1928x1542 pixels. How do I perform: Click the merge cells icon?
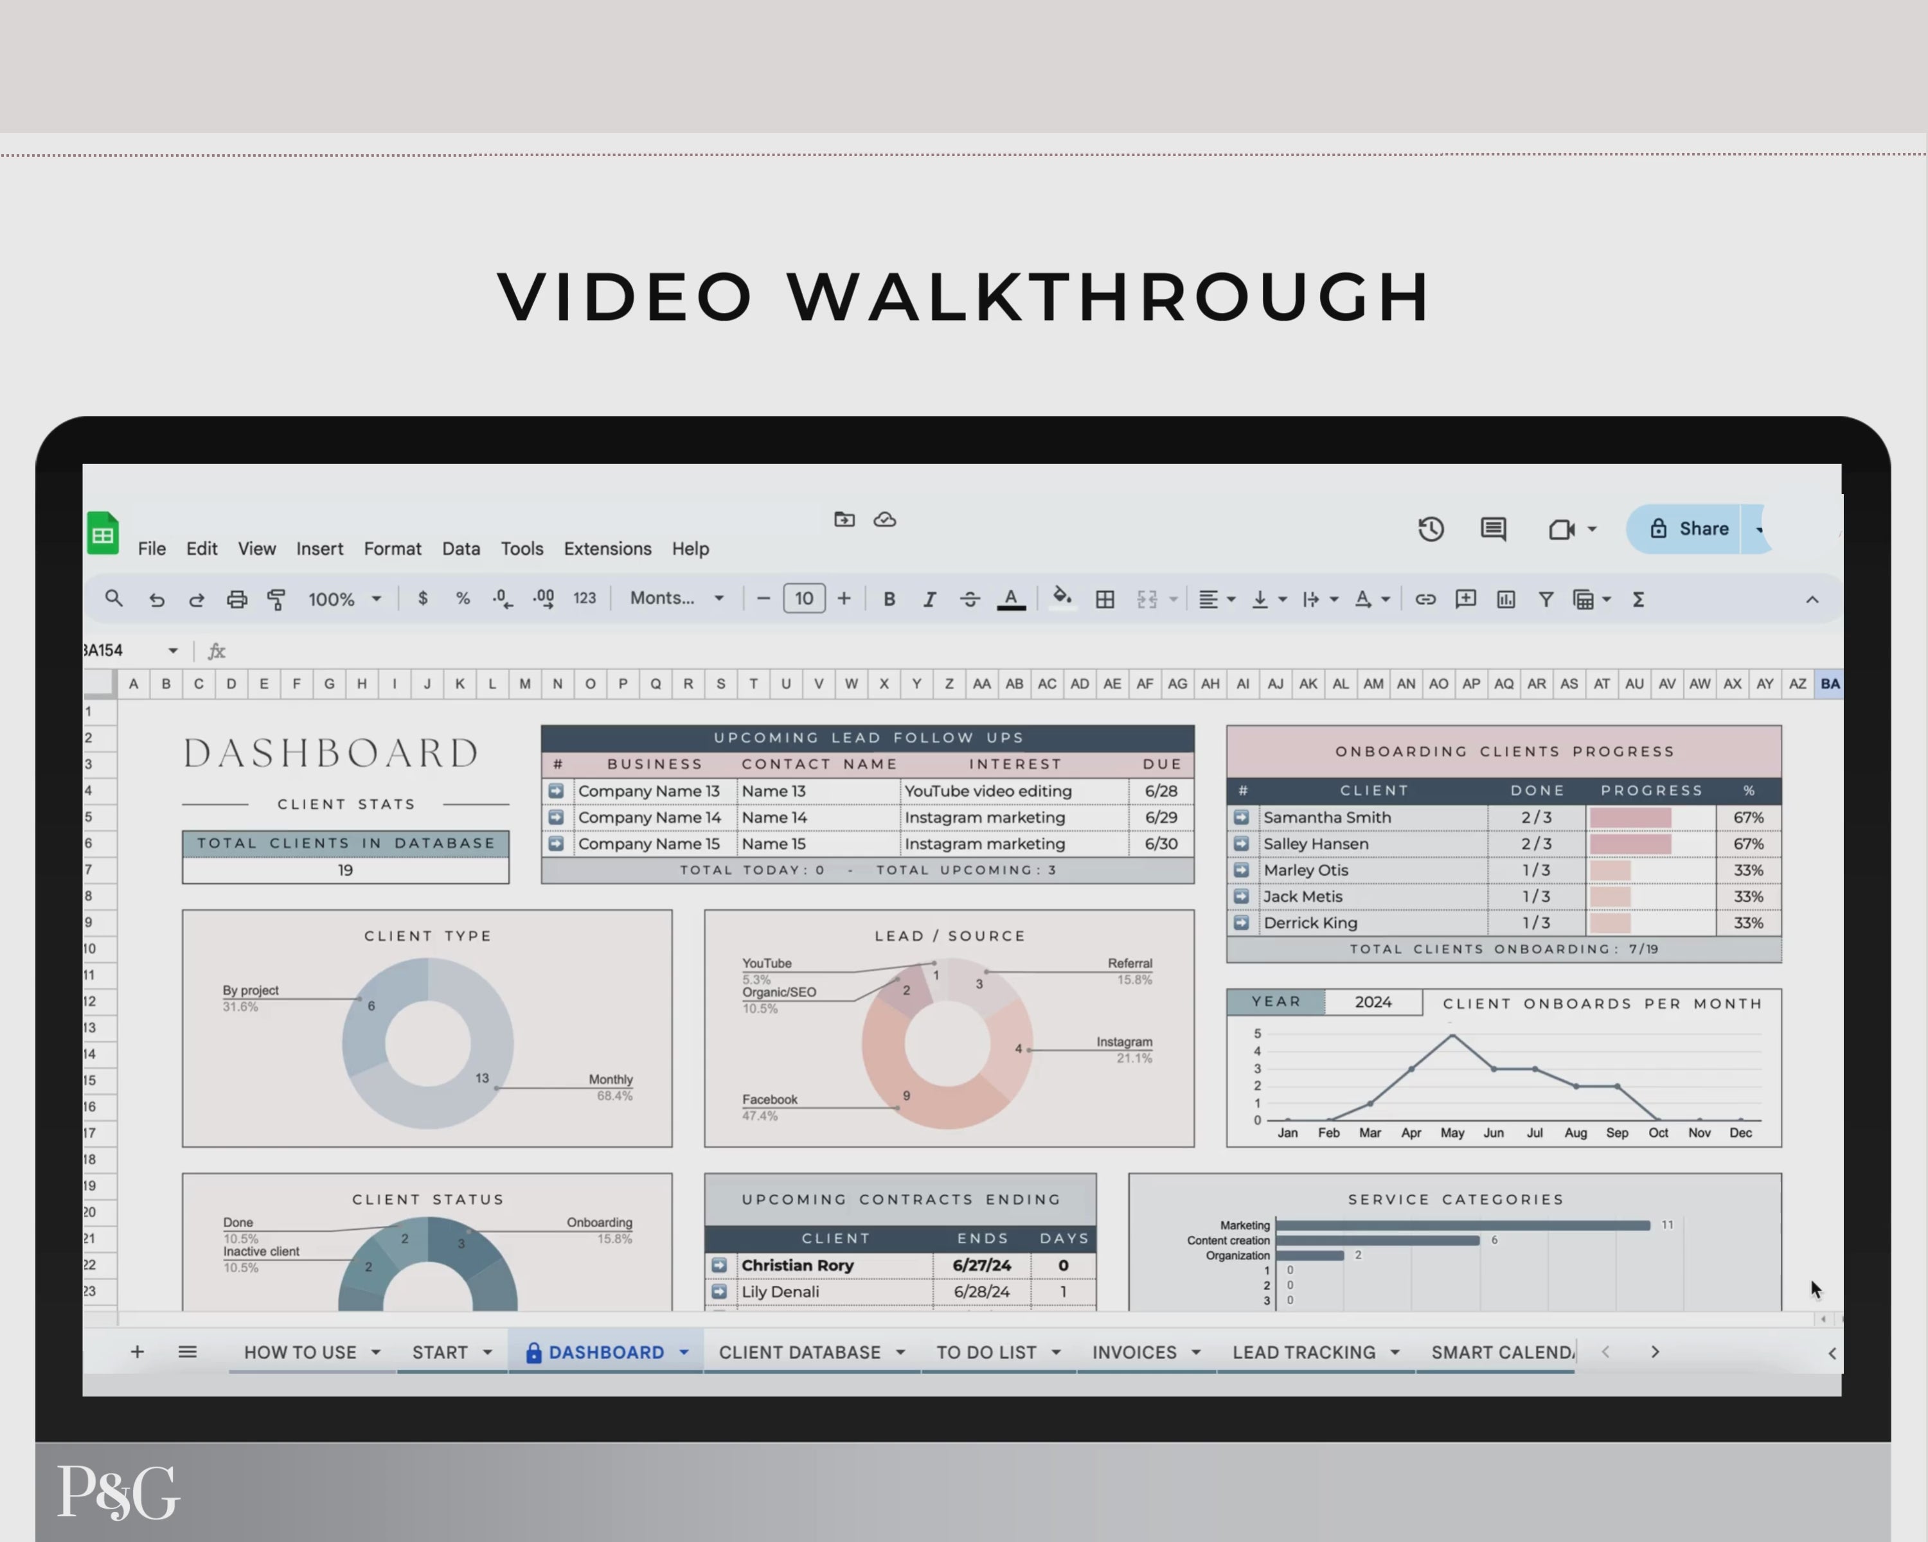pos(1147,599)
